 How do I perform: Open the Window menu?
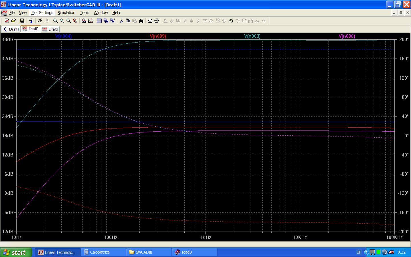click(x=101, y=13)
